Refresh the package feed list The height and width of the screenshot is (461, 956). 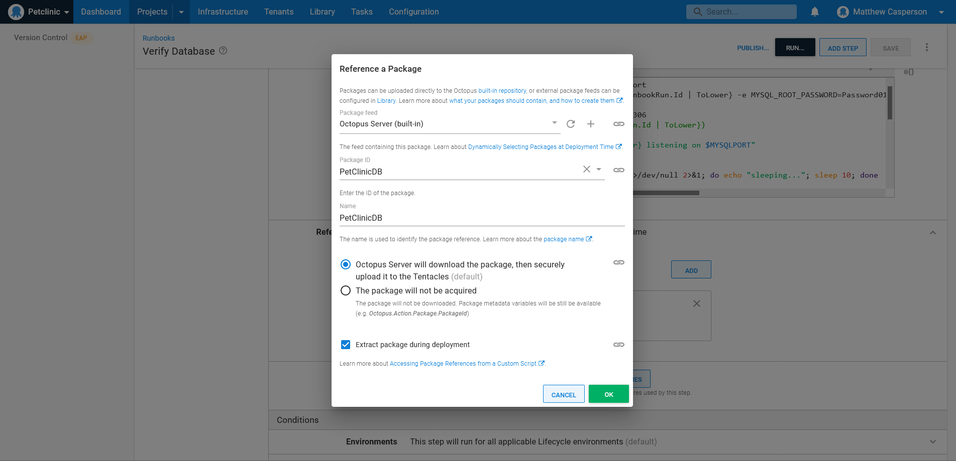click(x=570, y=123)
